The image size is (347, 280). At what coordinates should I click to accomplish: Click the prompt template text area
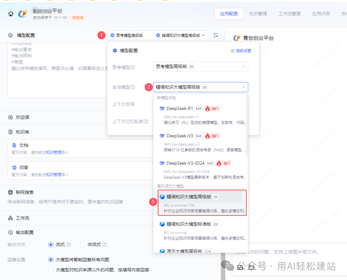coord(58,70)
